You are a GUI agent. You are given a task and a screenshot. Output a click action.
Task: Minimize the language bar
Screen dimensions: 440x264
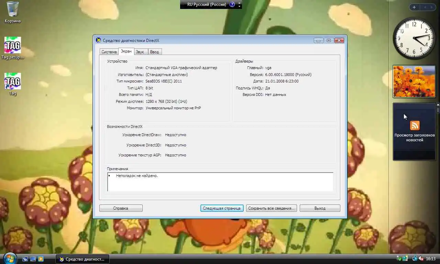[x=240, y=3]
